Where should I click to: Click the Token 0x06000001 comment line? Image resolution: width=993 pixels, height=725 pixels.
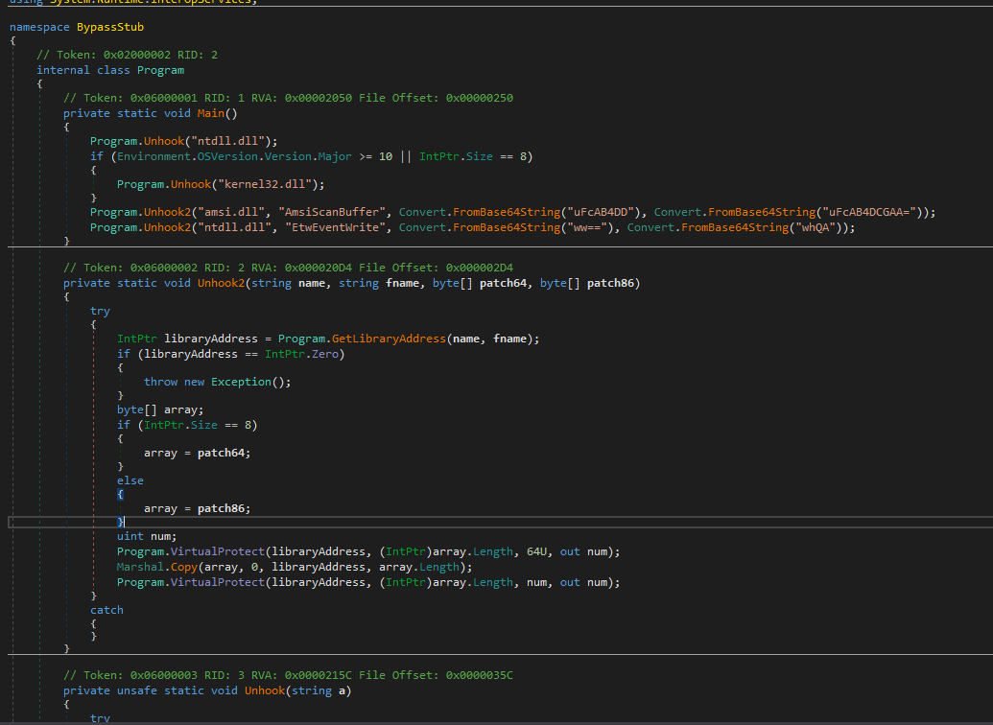288,98
